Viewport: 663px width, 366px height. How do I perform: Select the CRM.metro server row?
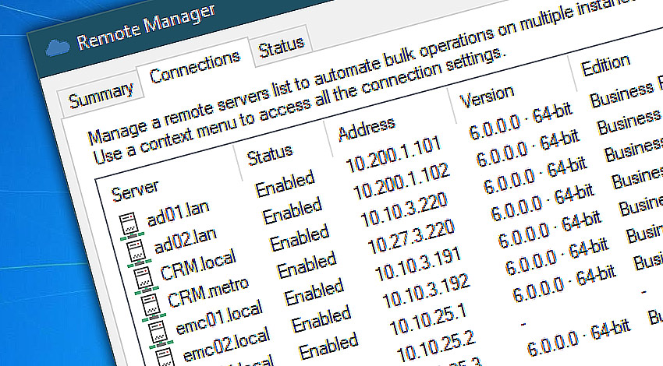pos(208,292)
